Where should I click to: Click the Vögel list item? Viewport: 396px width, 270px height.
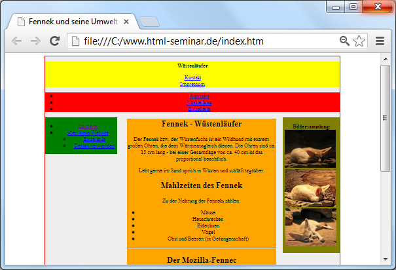tap(208, 232)
